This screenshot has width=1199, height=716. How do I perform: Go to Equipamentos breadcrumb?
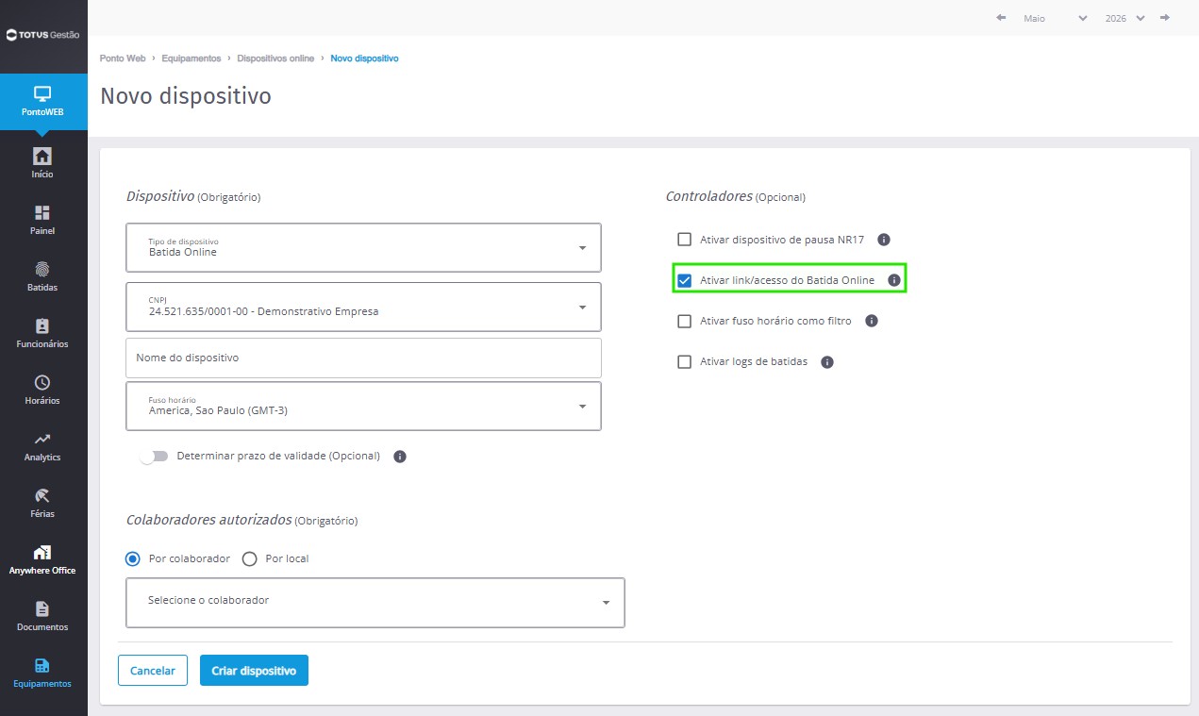(192, 58)
